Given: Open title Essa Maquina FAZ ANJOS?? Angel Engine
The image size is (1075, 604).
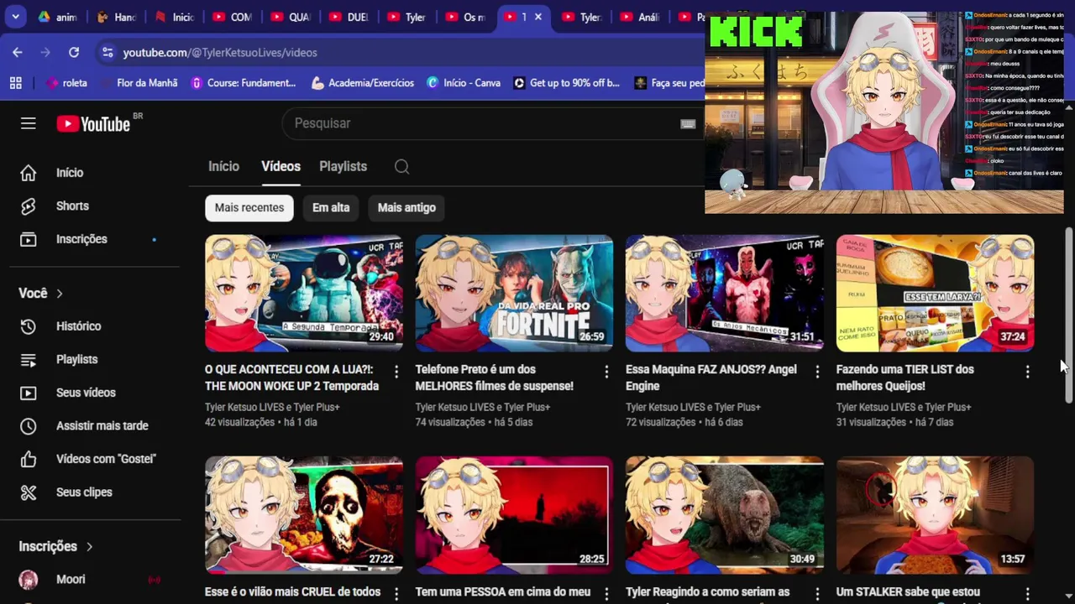Looking at the screenshot, I should click(711, 377).
